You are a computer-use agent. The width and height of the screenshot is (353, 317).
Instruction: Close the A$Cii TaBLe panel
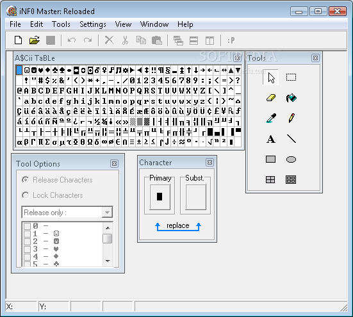coord(237,58)
